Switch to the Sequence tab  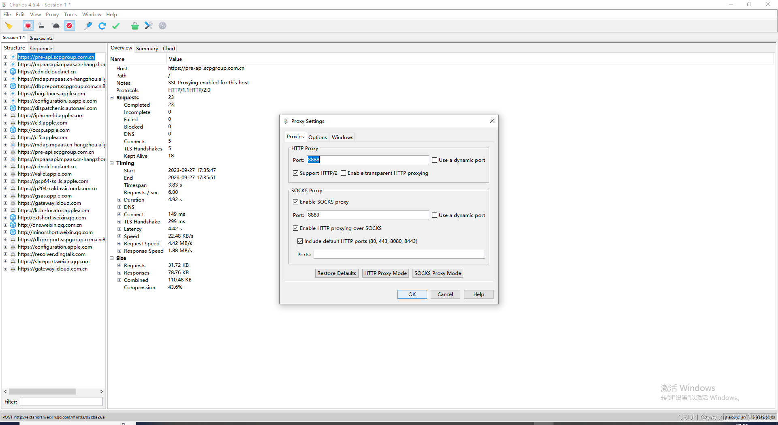tap(41, 48)
